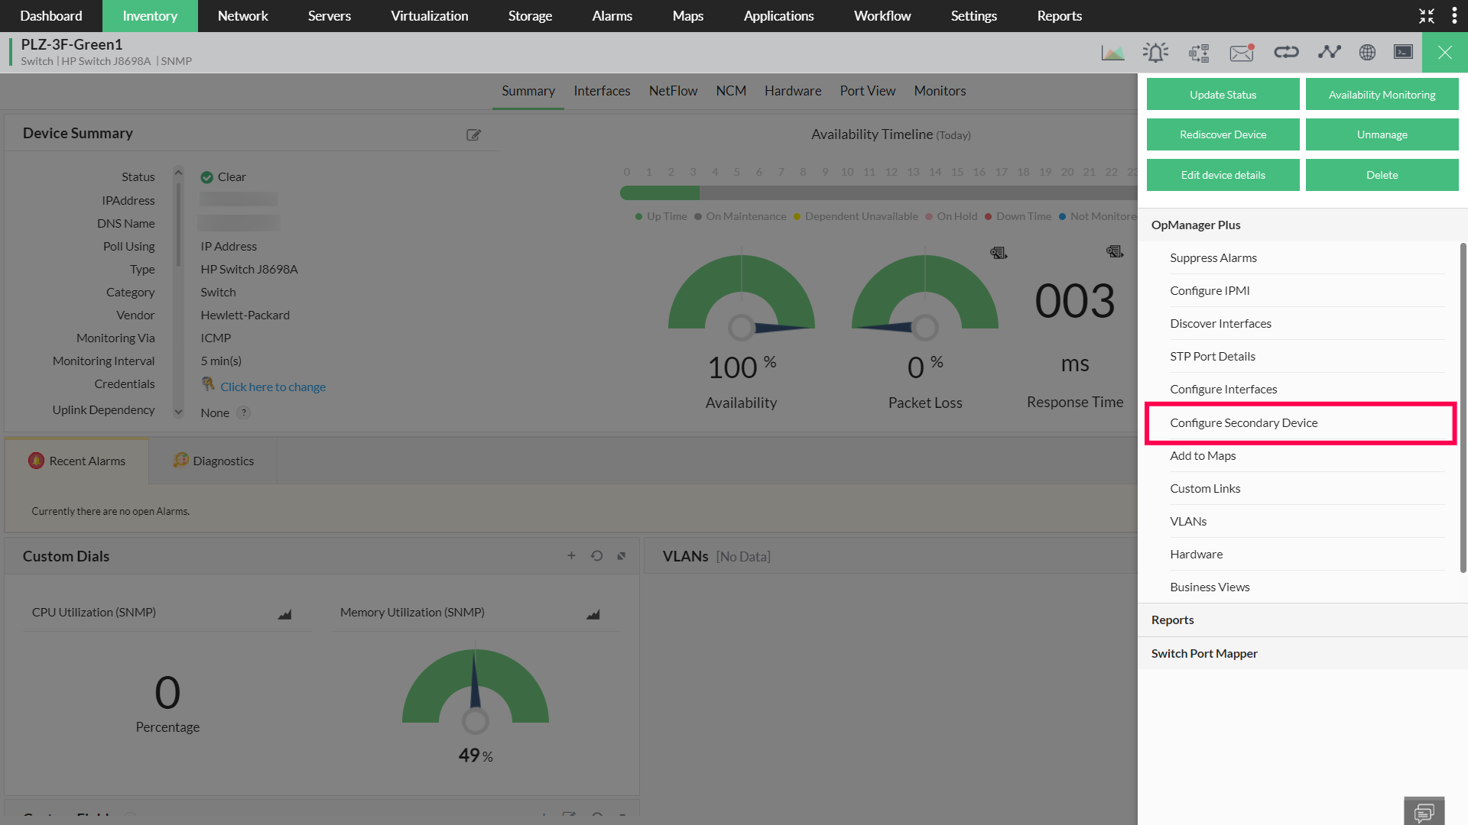Switch to the Interfaces tab
The width and height of the screenshot is (1468, 825).
pos(602,91)
